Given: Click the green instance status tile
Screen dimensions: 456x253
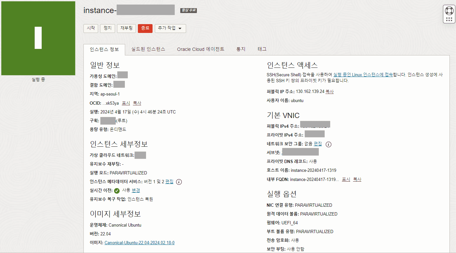Looking at the screenshot, I should 38,38.
